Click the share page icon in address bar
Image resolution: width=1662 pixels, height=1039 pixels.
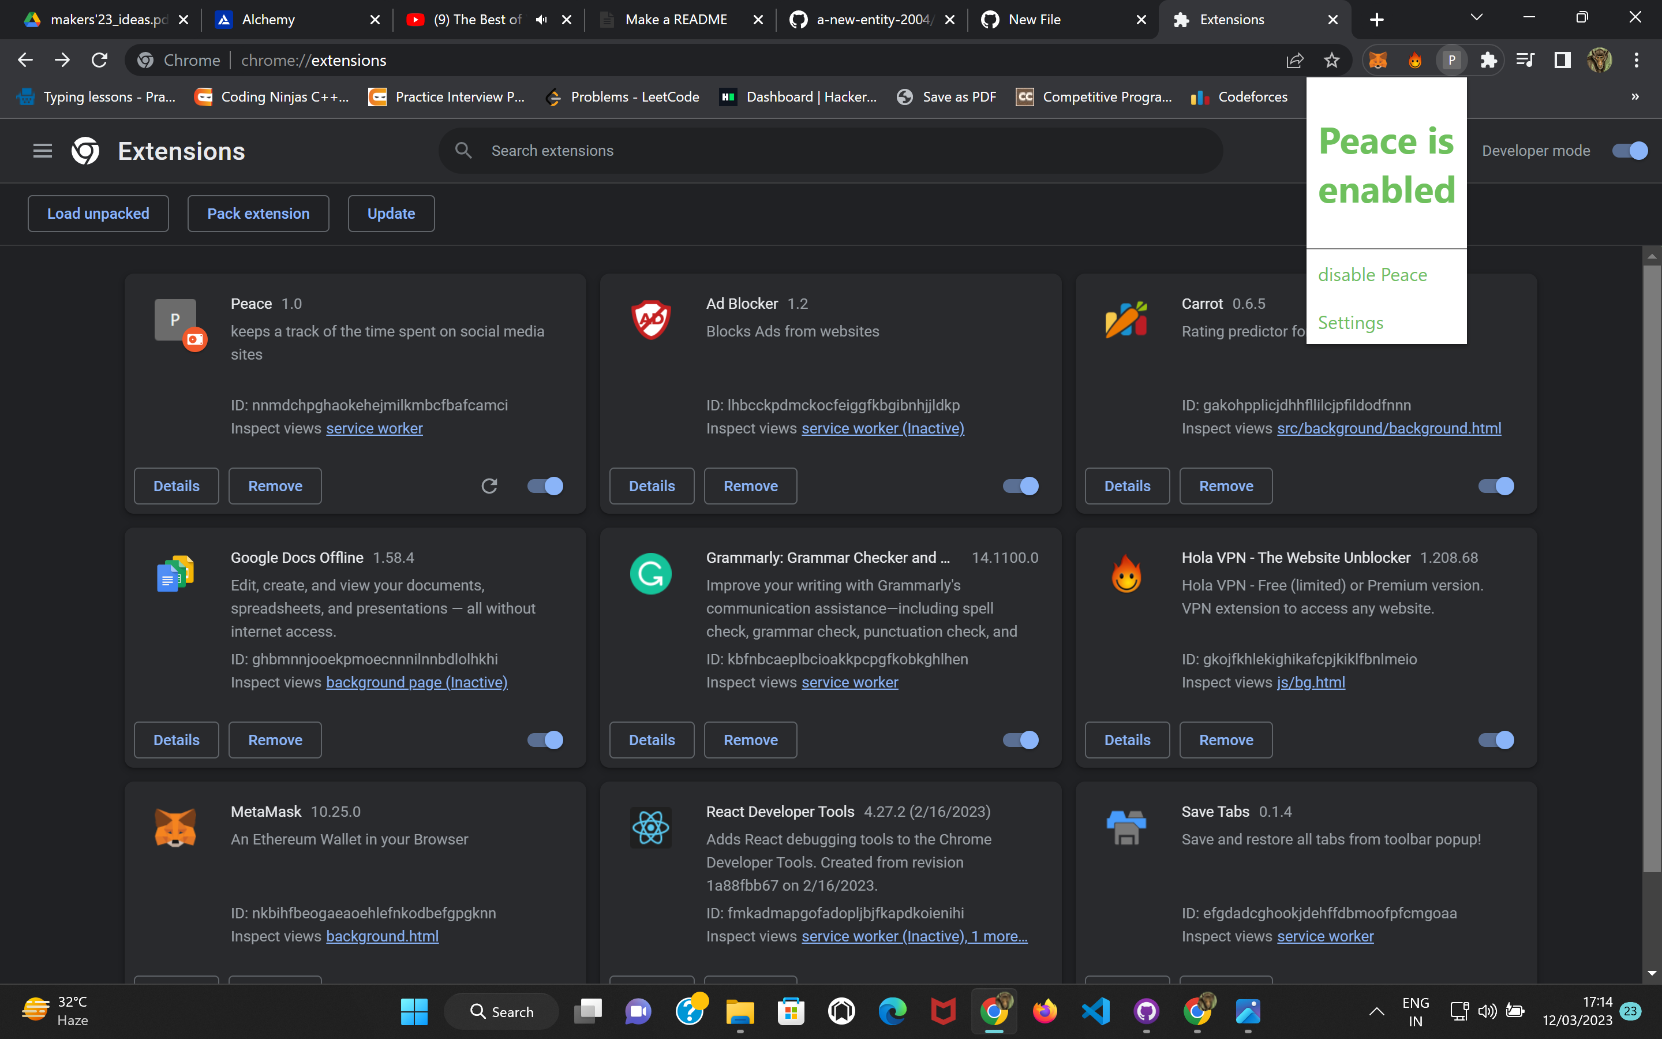(1294, 61)
